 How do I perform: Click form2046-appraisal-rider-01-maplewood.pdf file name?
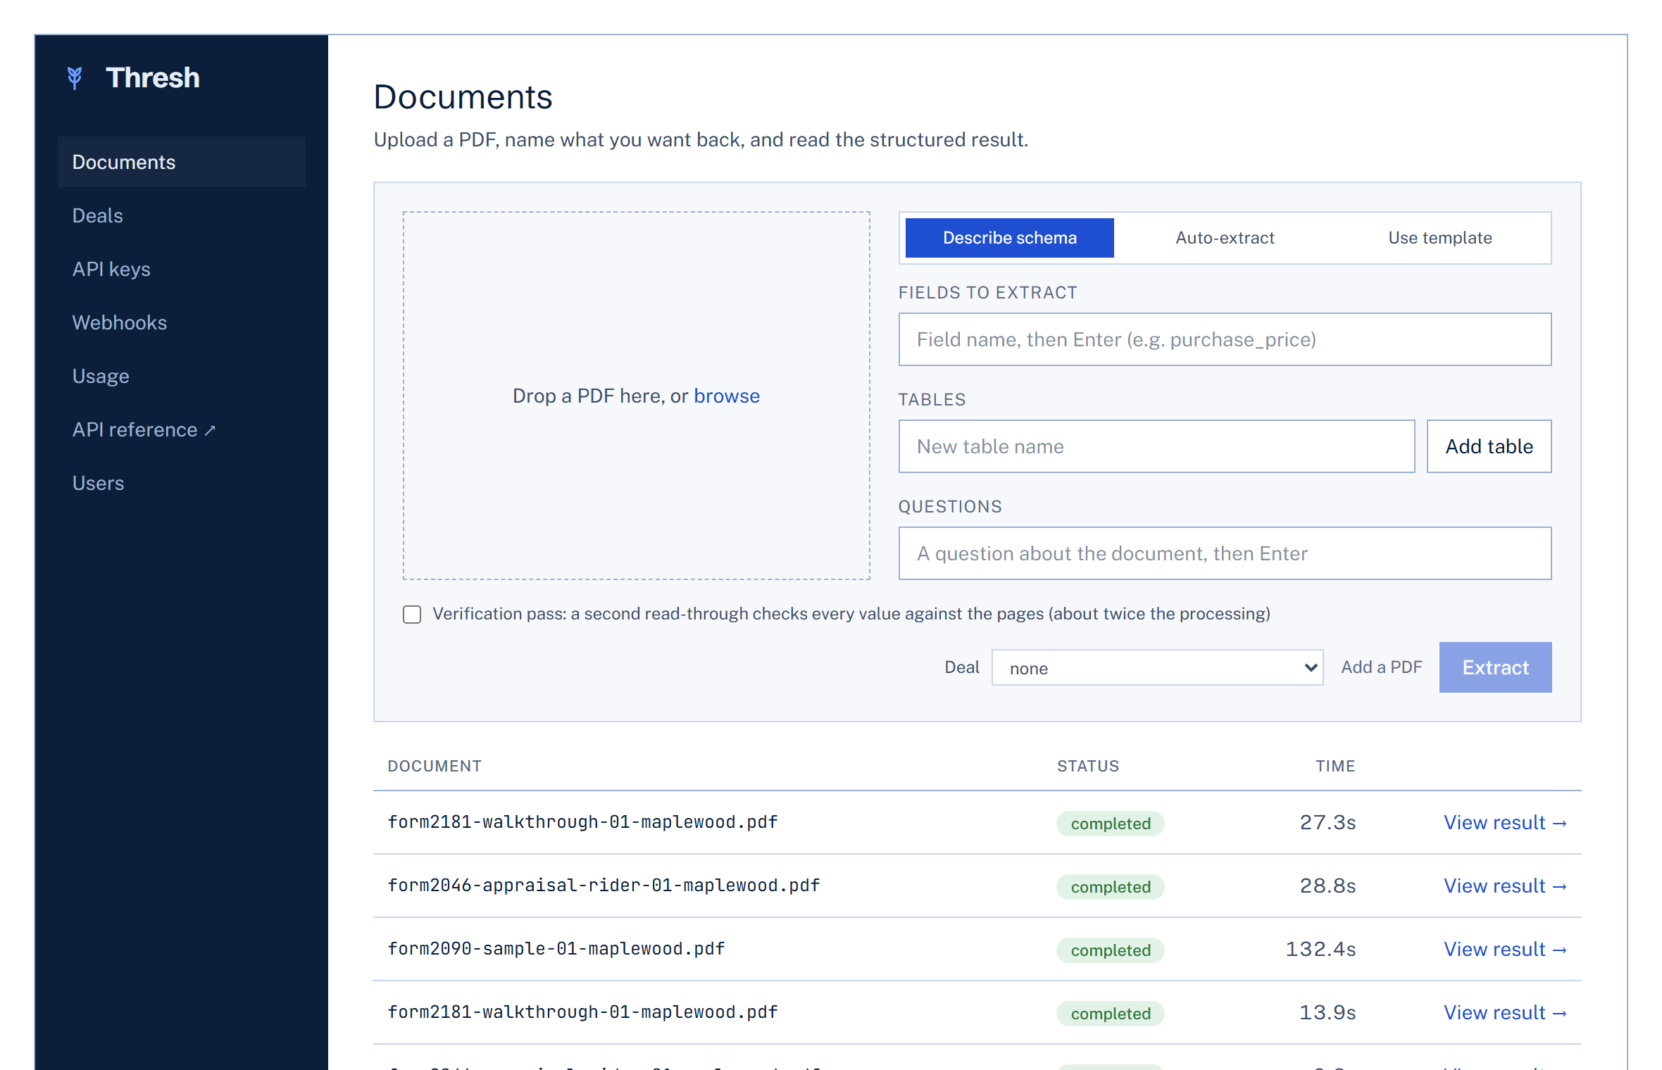(x=604, y=886)
